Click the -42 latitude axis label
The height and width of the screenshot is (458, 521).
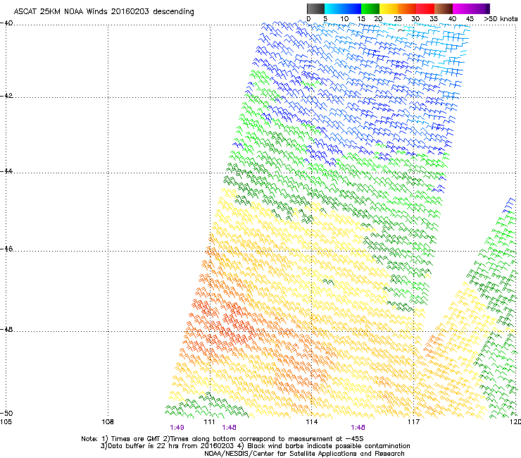point(6,96)
